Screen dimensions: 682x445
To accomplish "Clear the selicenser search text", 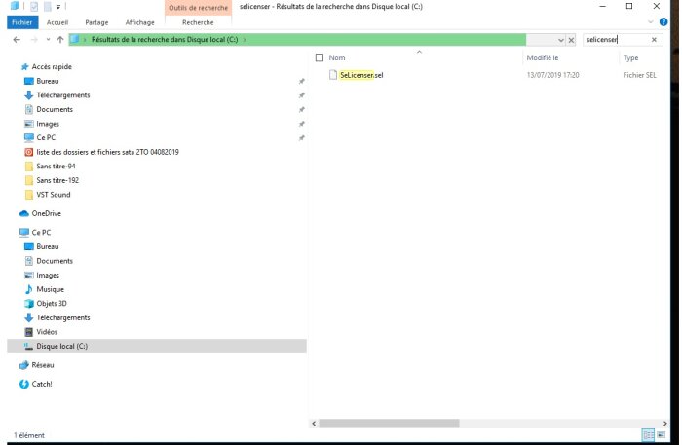I will click(x=654, y=40).
